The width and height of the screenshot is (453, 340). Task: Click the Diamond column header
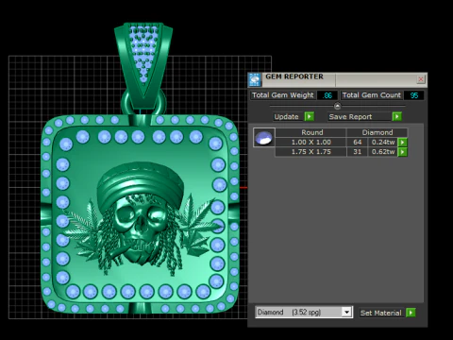pyautogui.click(x=377, y=132)
